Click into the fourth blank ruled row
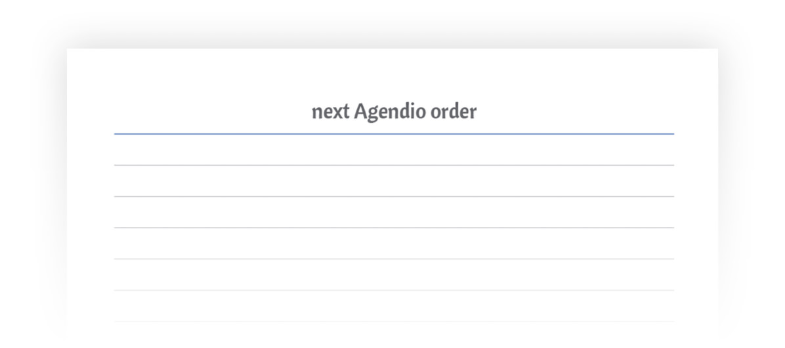 coord(394,244)
